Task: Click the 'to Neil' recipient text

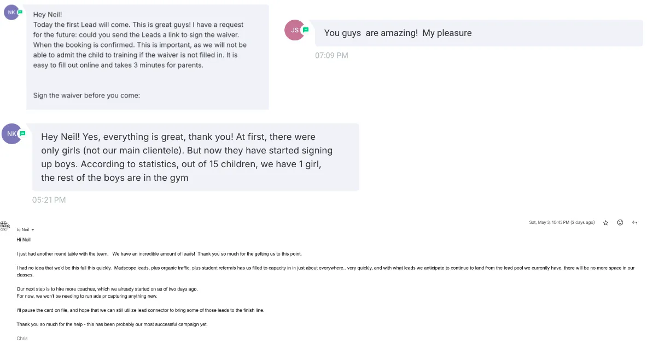Action: point(22,230)
